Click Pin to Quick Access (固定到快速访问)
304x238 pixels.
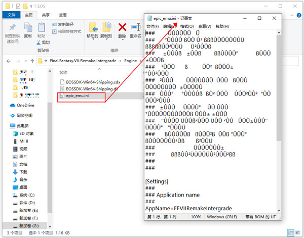[12, 30]
